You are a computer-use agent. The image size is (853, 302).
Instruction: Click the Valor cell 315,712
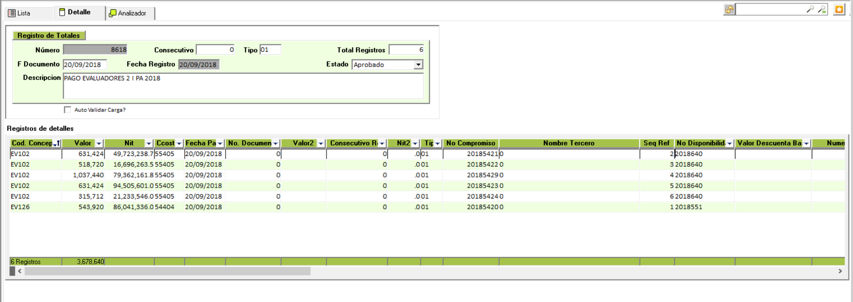[x=83, y=196]
